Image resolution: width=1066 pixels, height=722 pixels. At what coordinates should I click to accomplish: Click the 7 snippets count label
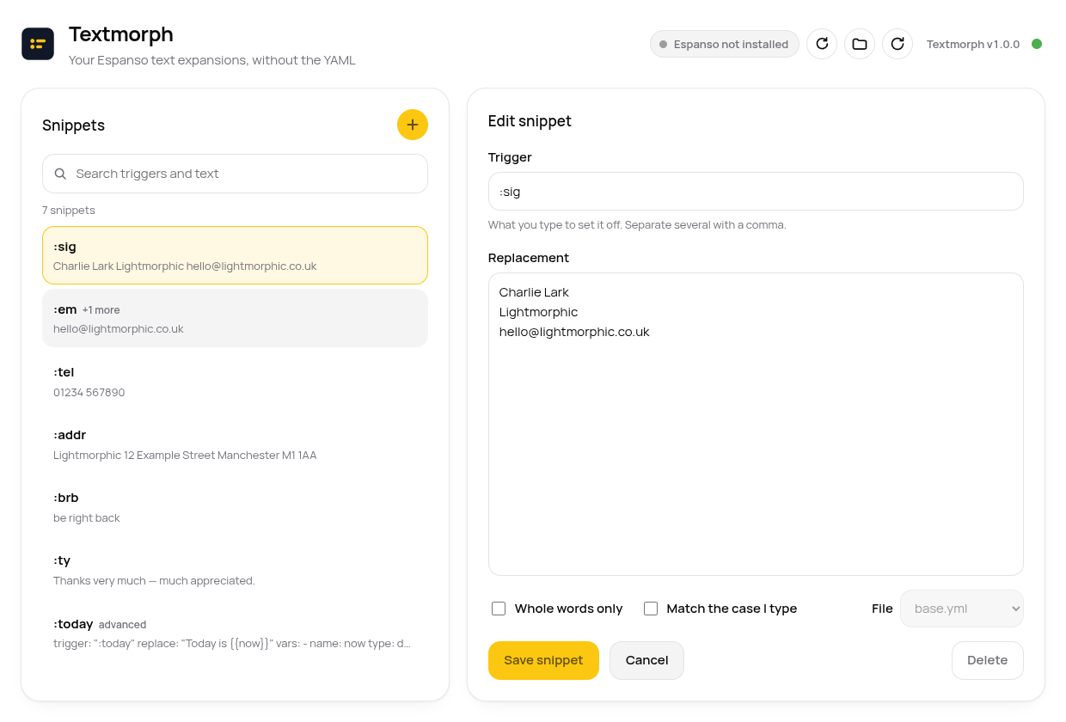click(69, 210)
